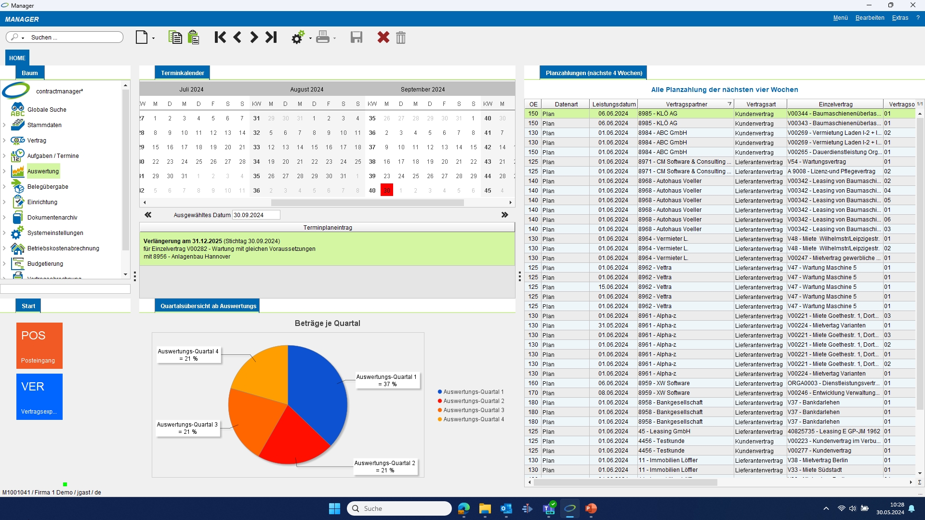Select Auswertung in the tree

(43, 171)
